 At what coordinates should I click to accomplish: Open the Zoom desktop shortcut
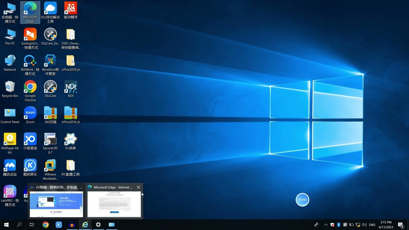30,113
